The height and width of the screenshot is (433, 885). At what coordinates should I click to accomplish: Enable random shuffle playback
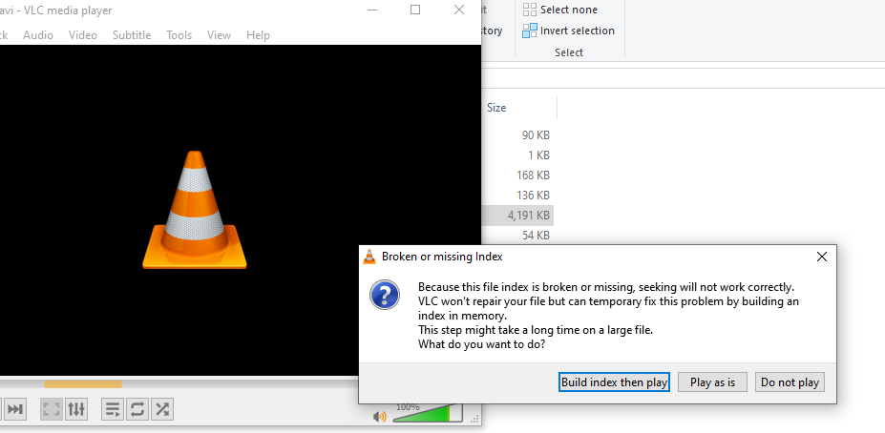point(162,409)
